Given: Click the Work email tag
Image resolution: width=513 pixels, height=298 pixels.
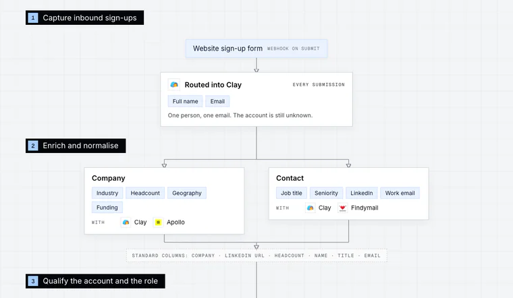Looking at the screenshot, I should [400, 193].
